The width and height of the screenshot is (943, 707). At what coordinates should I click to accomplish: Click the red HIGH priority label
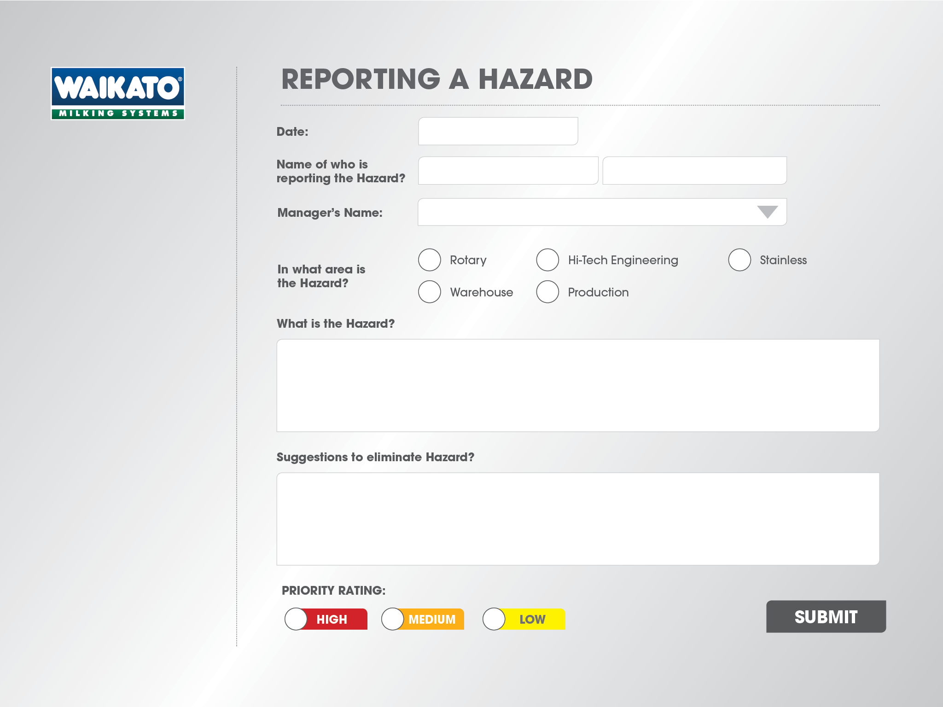pos(332,620)
